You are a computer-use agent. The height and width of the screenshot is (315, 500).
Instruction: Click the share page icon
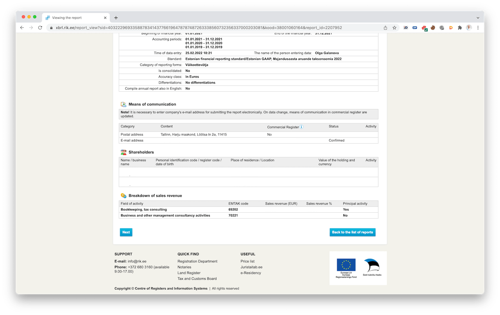click(386, 28)
